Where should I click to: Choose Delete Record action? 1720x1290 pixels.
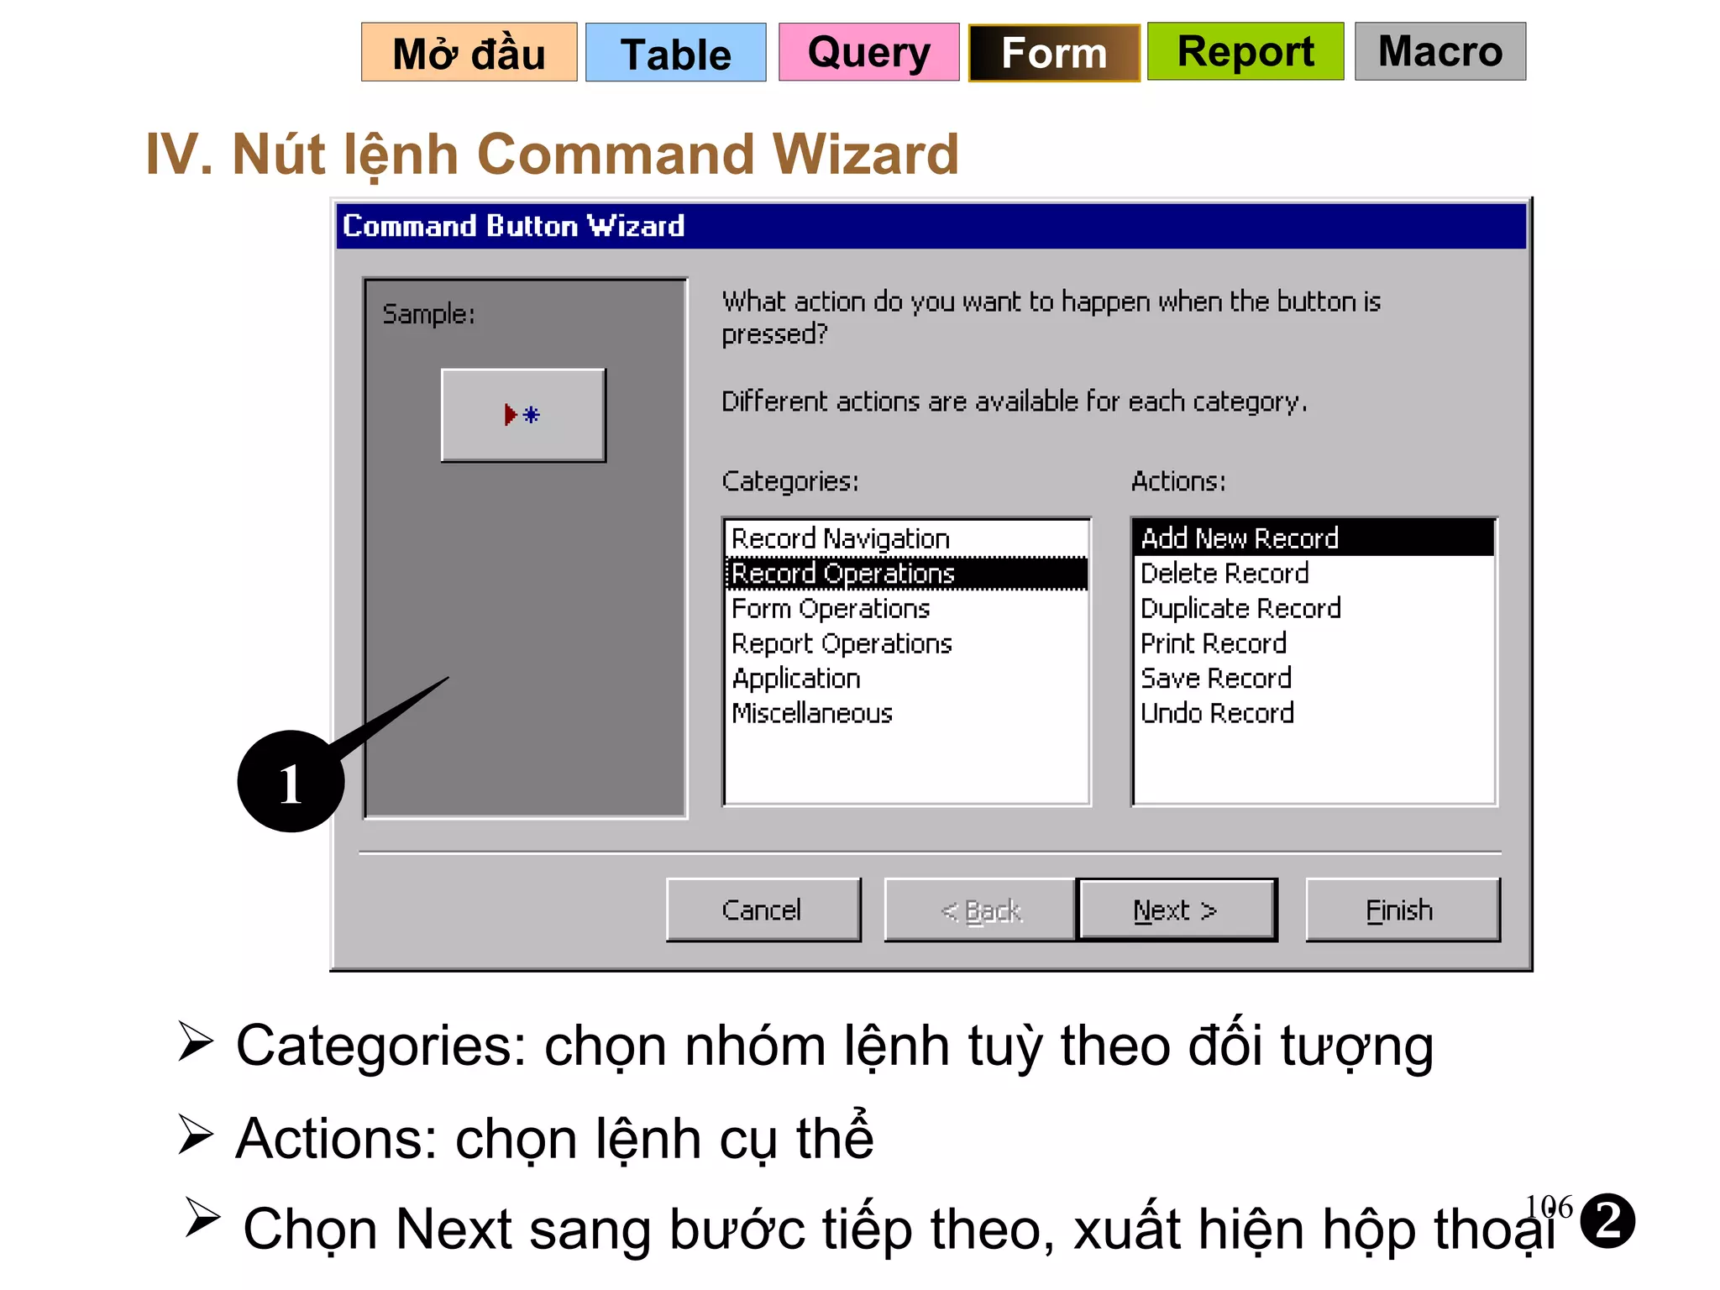point(1314,574)
